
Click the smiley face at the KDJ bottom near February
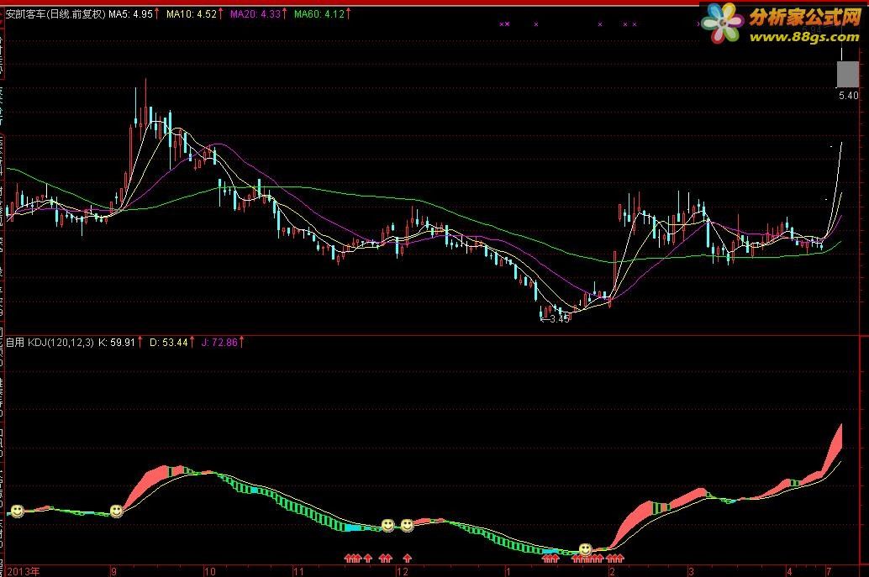(x=585, y=549)
